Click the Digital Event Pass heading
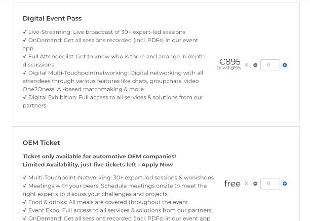Screen dimensions: 310x221 [x=52, y=18]
